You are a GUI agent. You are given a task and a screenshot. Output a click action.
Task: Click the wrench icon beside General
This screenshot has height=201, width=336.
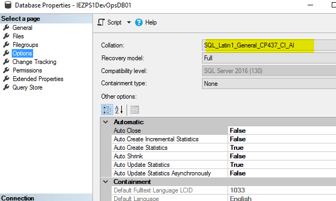(x=6, y=27)
